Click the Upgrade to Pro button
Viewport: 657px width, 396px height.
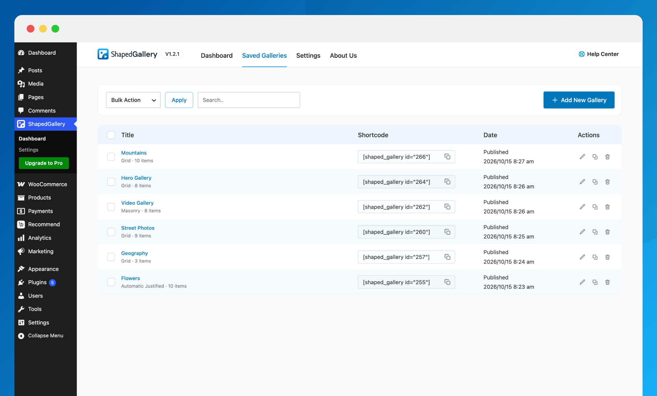(44, 163)
